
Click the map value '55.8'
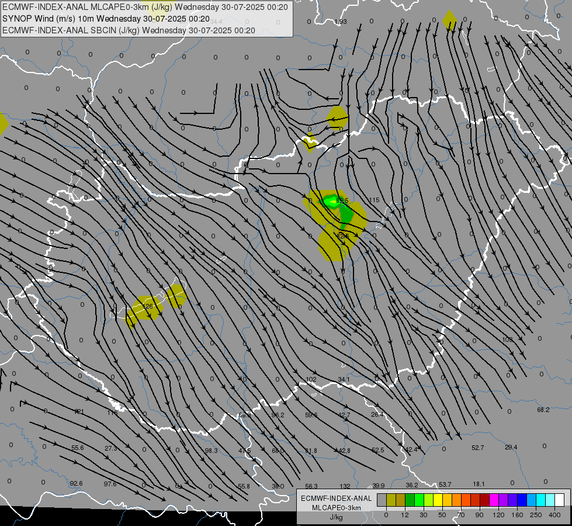pyautogui.click(x=244, y=486)
